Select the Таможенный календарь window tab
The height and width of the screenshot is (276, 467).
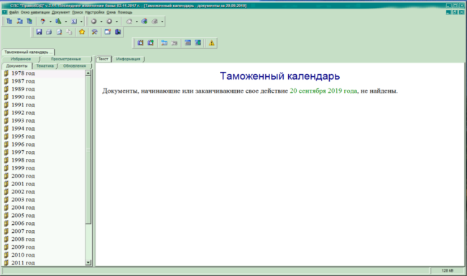(28, 52)
